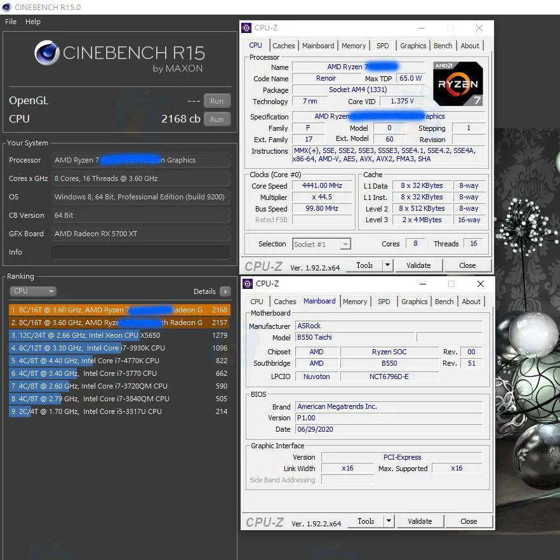This screenshot has width=560, height=560.
Task: Close lower CPU-Z window with X icon
Action: tap(481, 284)
